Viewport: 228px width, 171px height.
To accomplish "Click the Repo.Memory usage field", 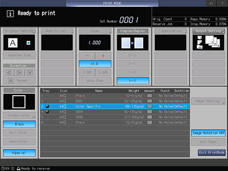I will coord(209,19).
